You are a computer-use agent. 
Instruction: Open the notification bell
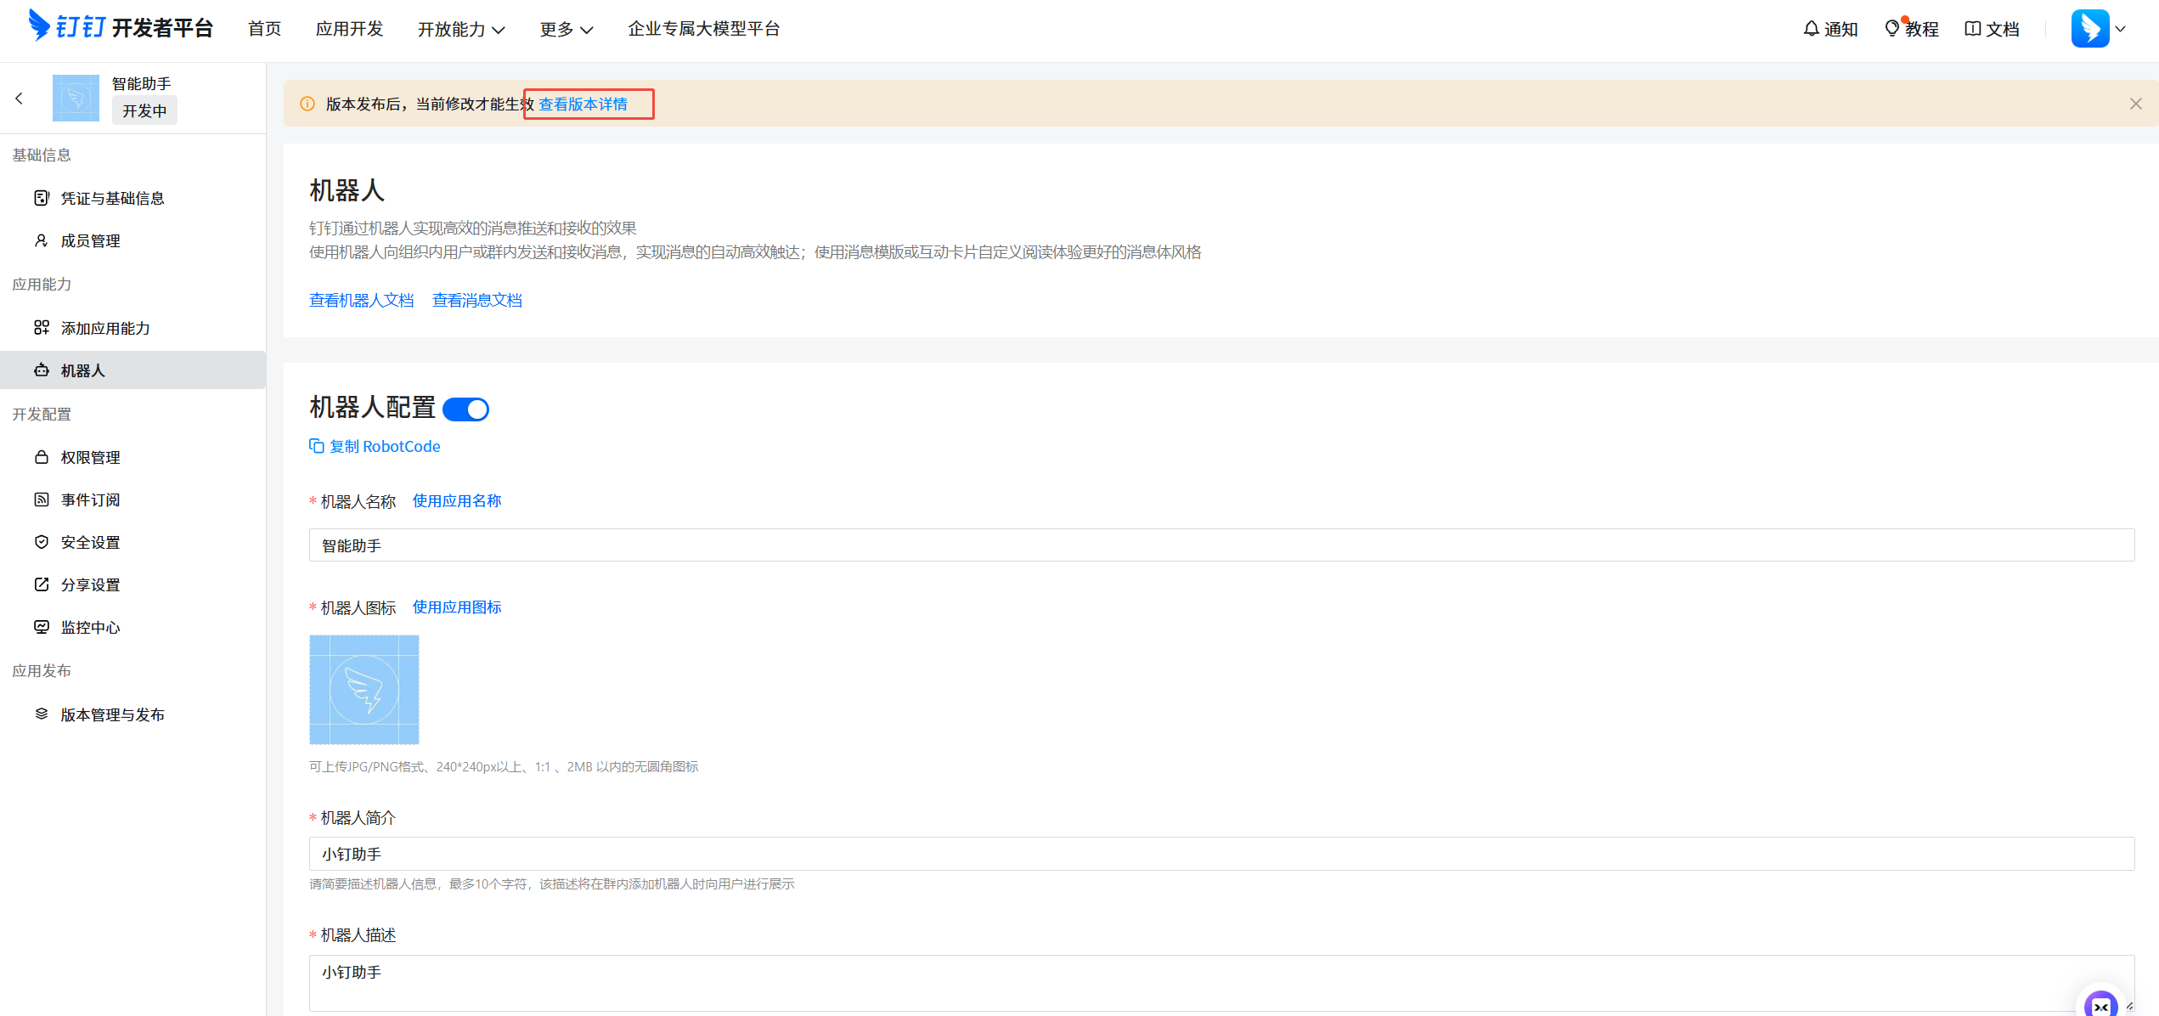1811,29
